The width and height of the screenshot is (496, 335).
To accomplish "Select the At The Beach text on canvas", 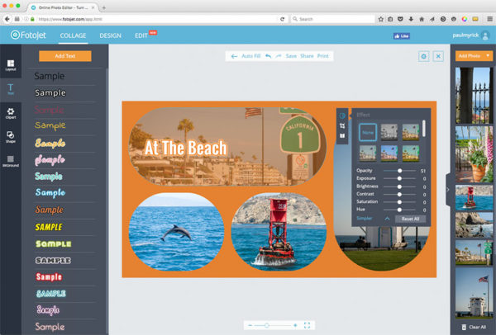I will [x=186, y=148].
